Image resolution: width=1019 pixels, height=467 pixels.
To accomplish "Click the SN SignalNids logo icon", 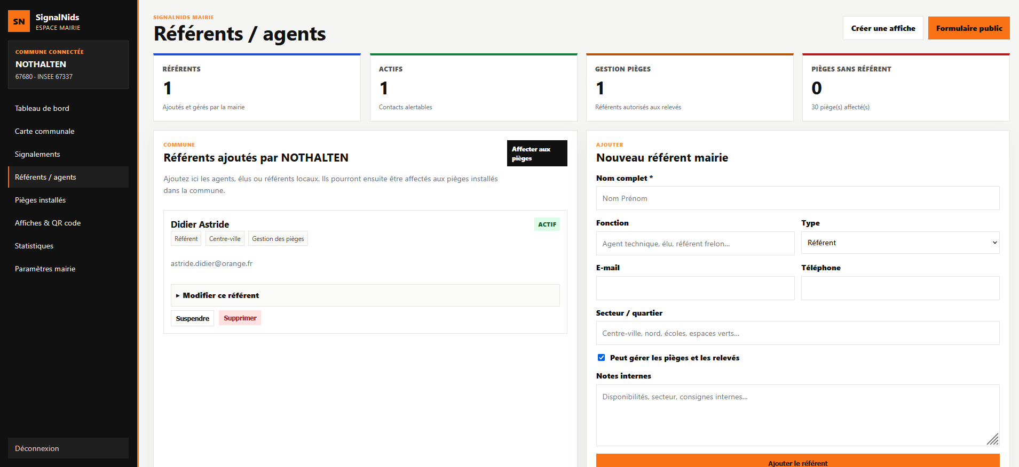I will (19, 21).
